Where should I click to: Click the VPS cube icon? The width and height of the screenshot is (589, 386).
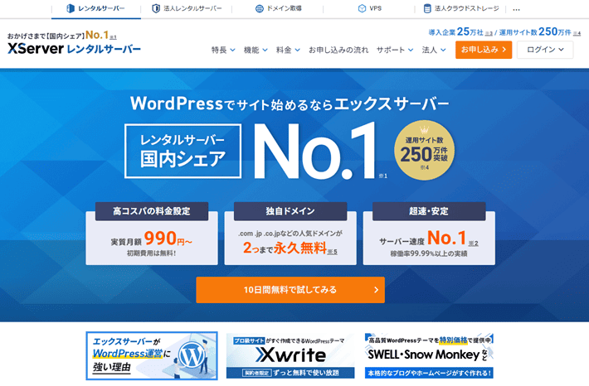click(x=362, y=8)
